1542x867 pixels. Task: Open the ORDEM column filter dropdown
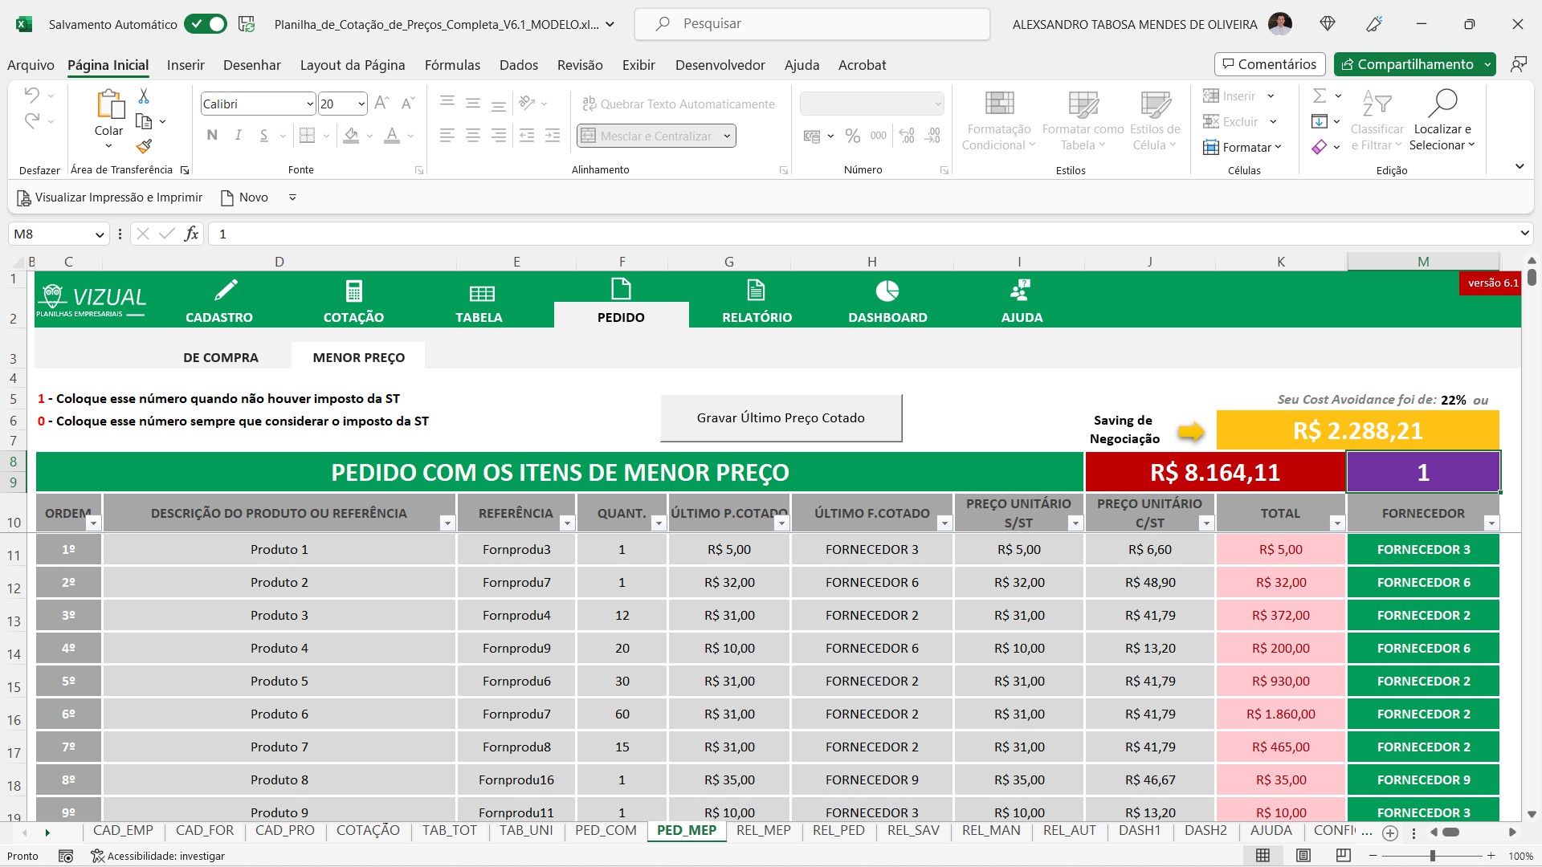(x=93, y=523)
